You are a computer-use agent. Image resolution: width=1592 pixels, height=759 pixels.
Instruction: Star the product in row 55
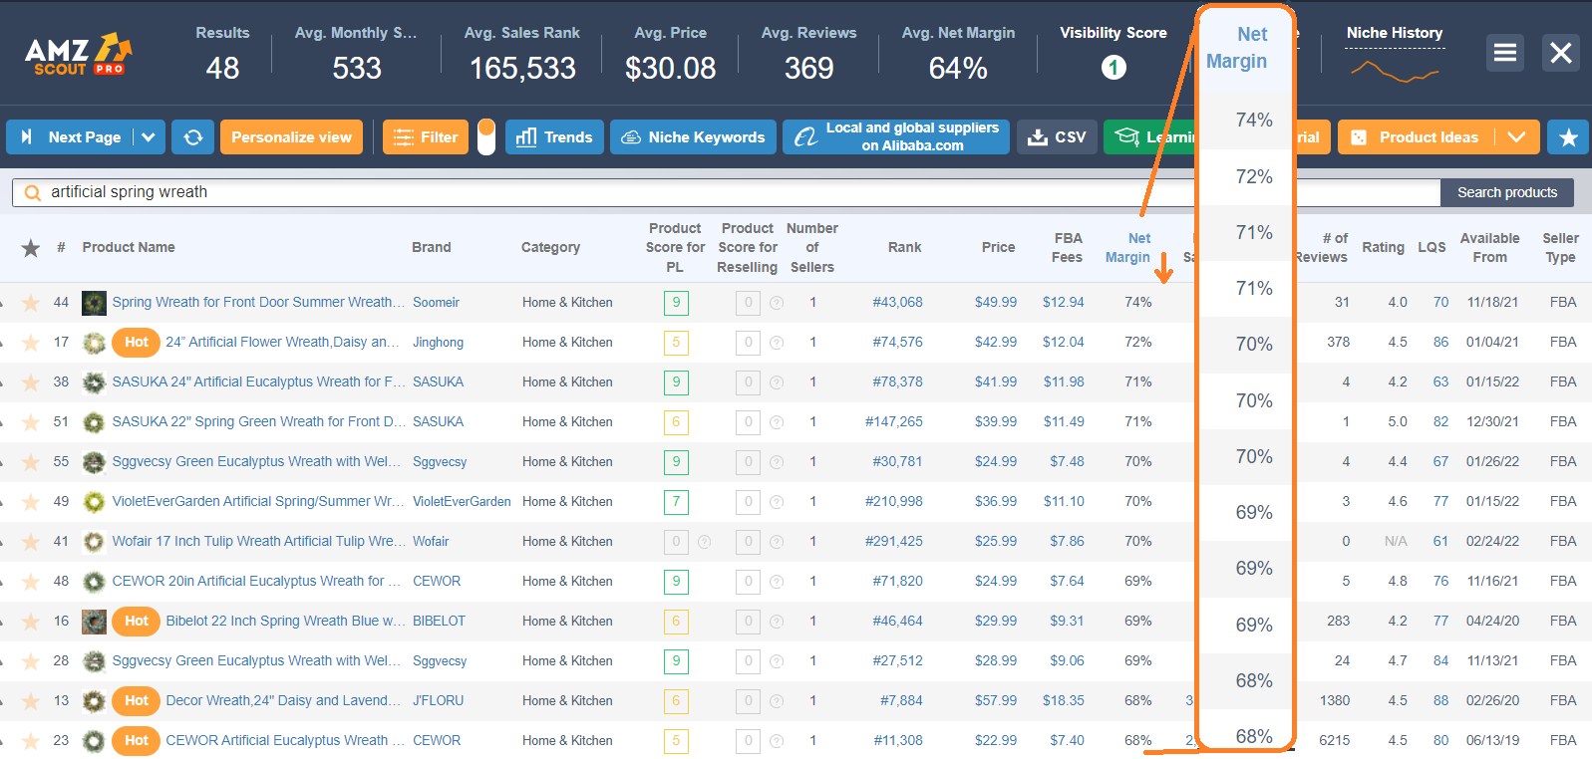click(31, 462)
